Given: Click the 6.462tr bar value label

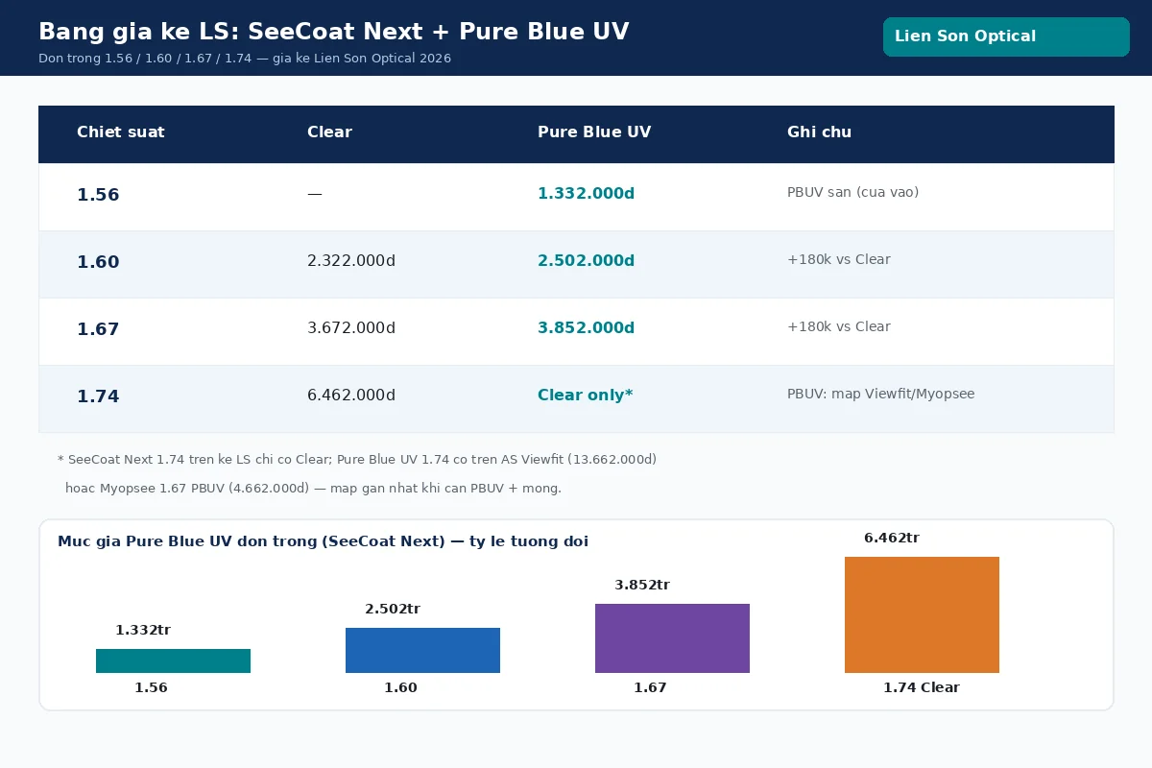Looking at the screenshot, I should 892,539.
